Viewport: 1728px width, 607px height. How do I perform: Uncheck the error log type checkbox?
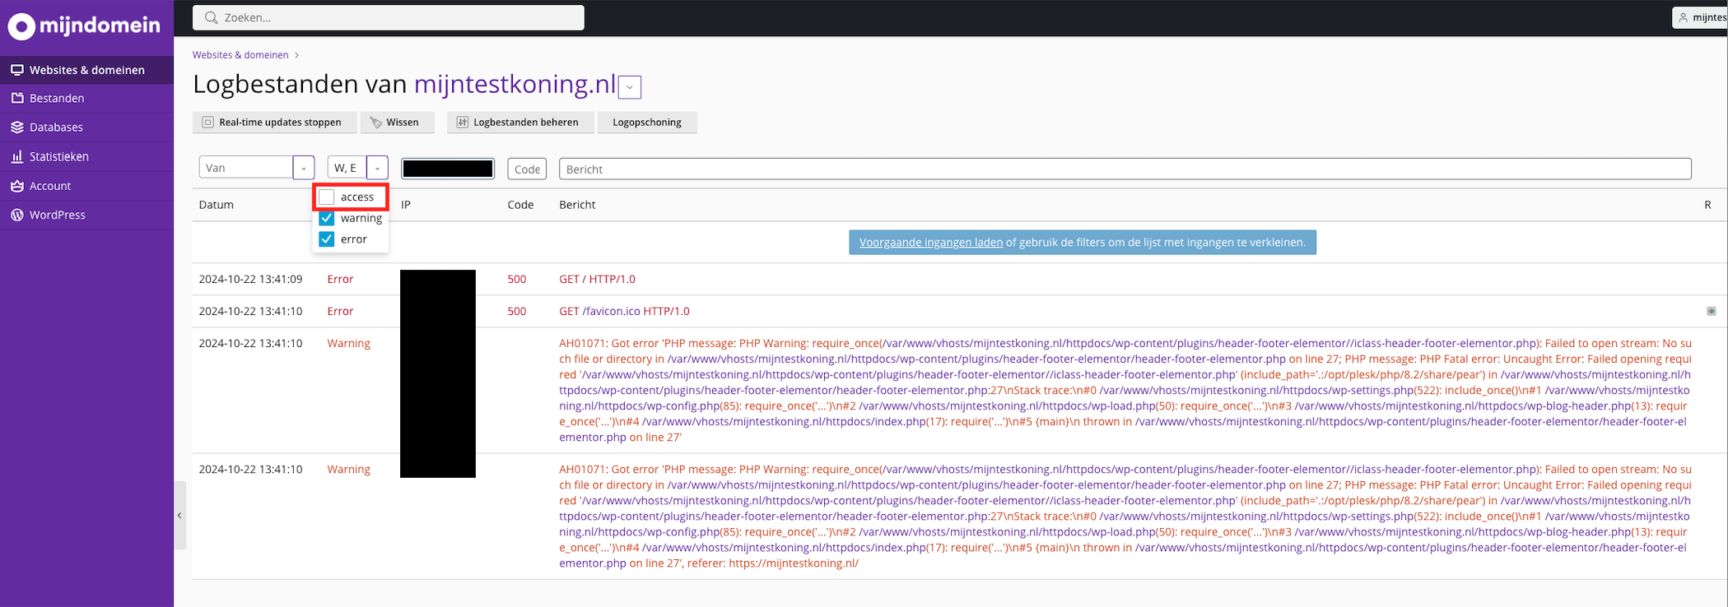coord(327,239)
